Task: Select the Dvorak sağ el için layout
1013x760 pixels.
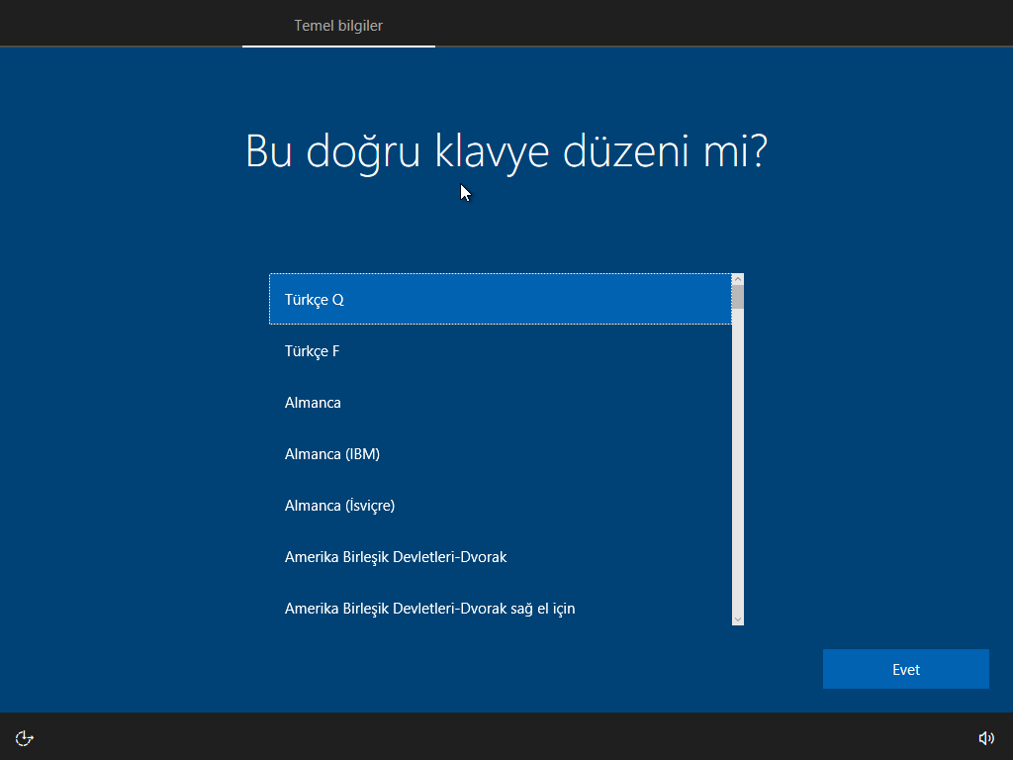Action: (x=500, y=609)
